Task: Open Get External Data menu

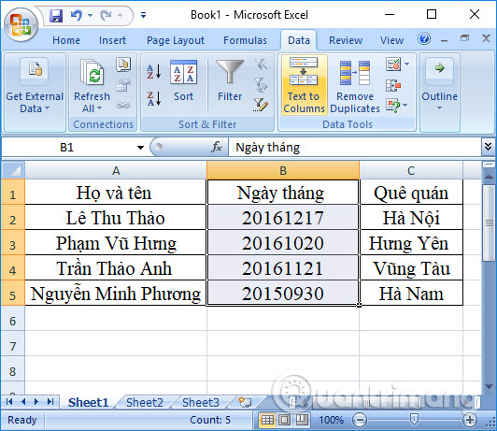Action: 35,86
